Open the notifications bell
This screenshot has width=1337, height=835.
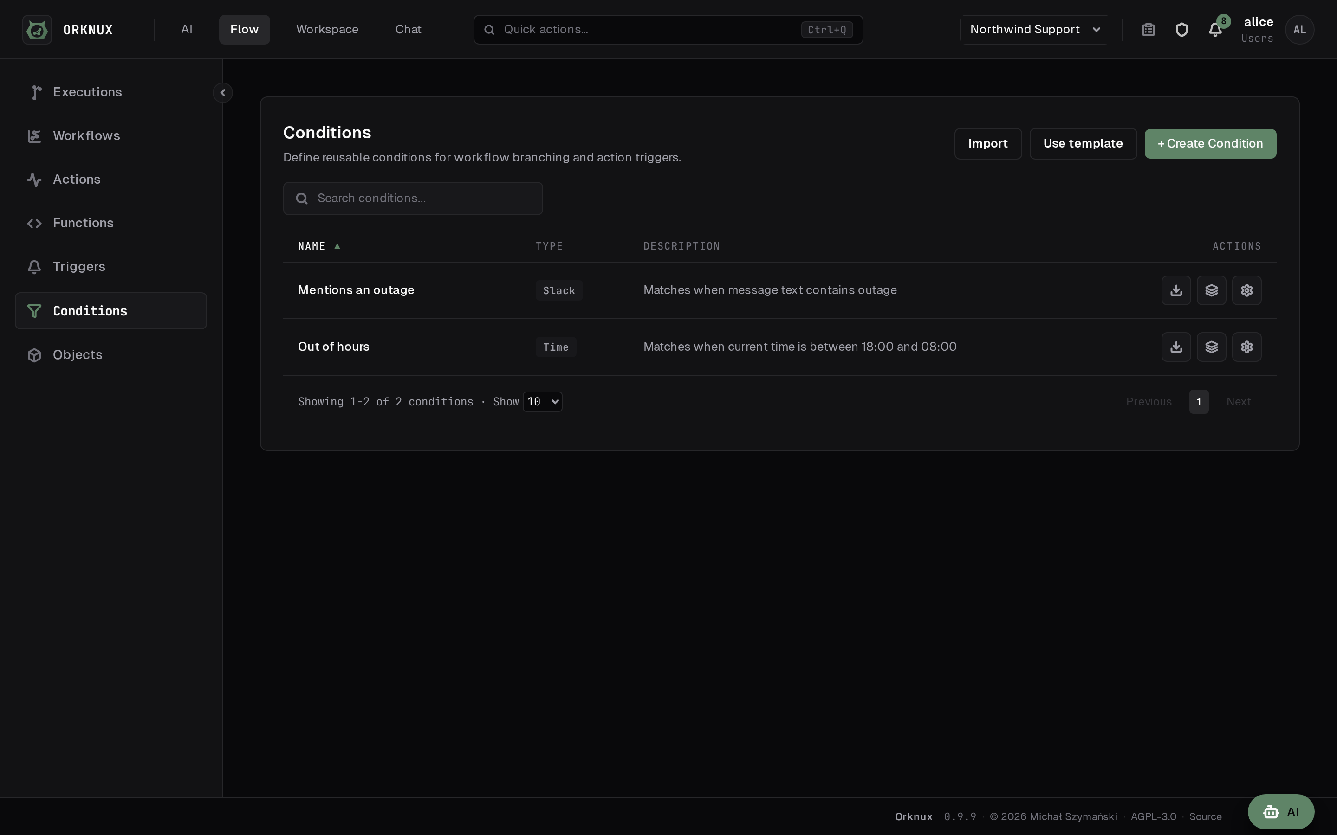pos(1215,29)
